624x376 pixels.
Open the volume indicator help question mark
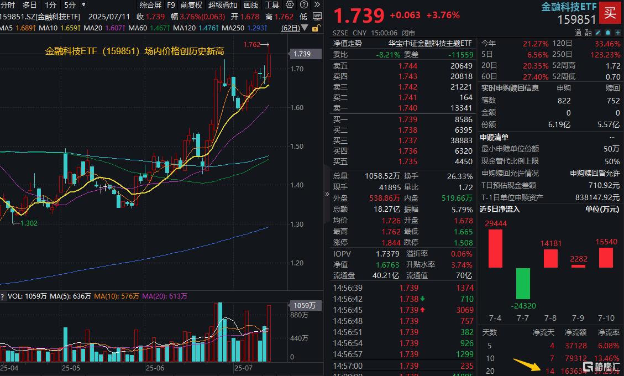tap(2, 296)
